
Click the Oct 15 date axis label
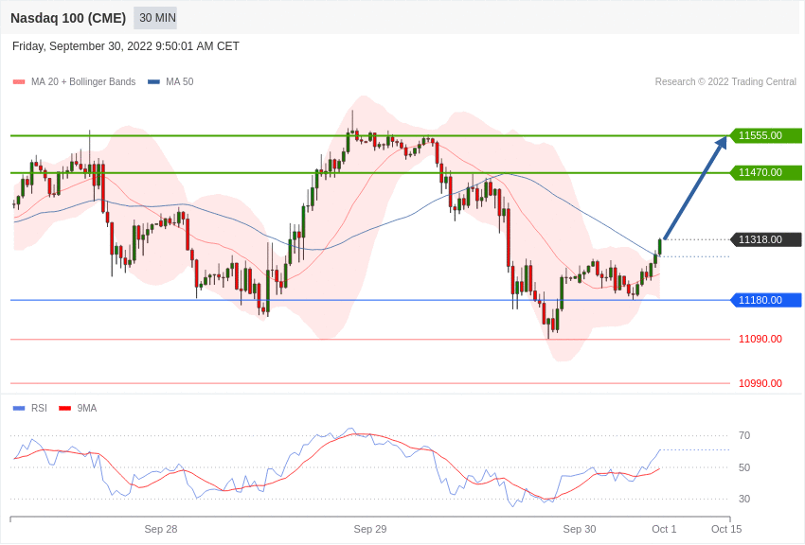(x=726, y=529)
